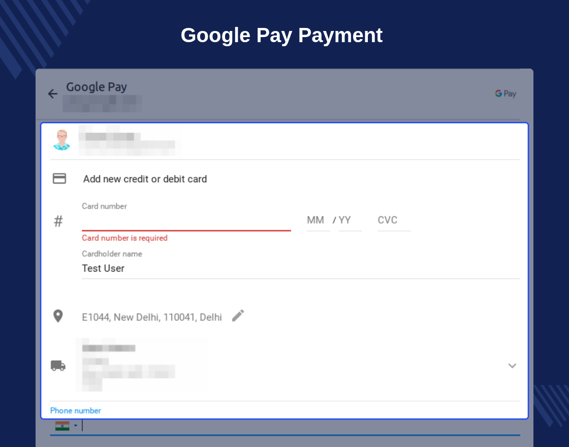
Task: Select 'Add new credit or debit card'
Action: click(x=145, y=179)
